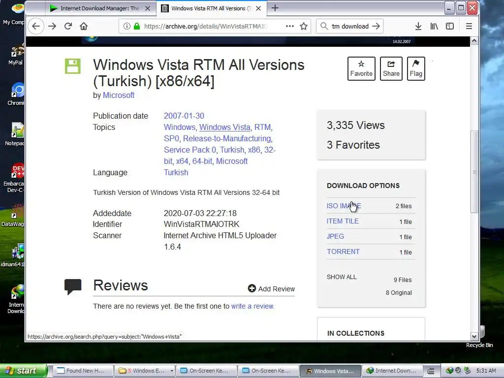Click the Reviews speech bubble icon
504x378 pixels.
[73, 287]
